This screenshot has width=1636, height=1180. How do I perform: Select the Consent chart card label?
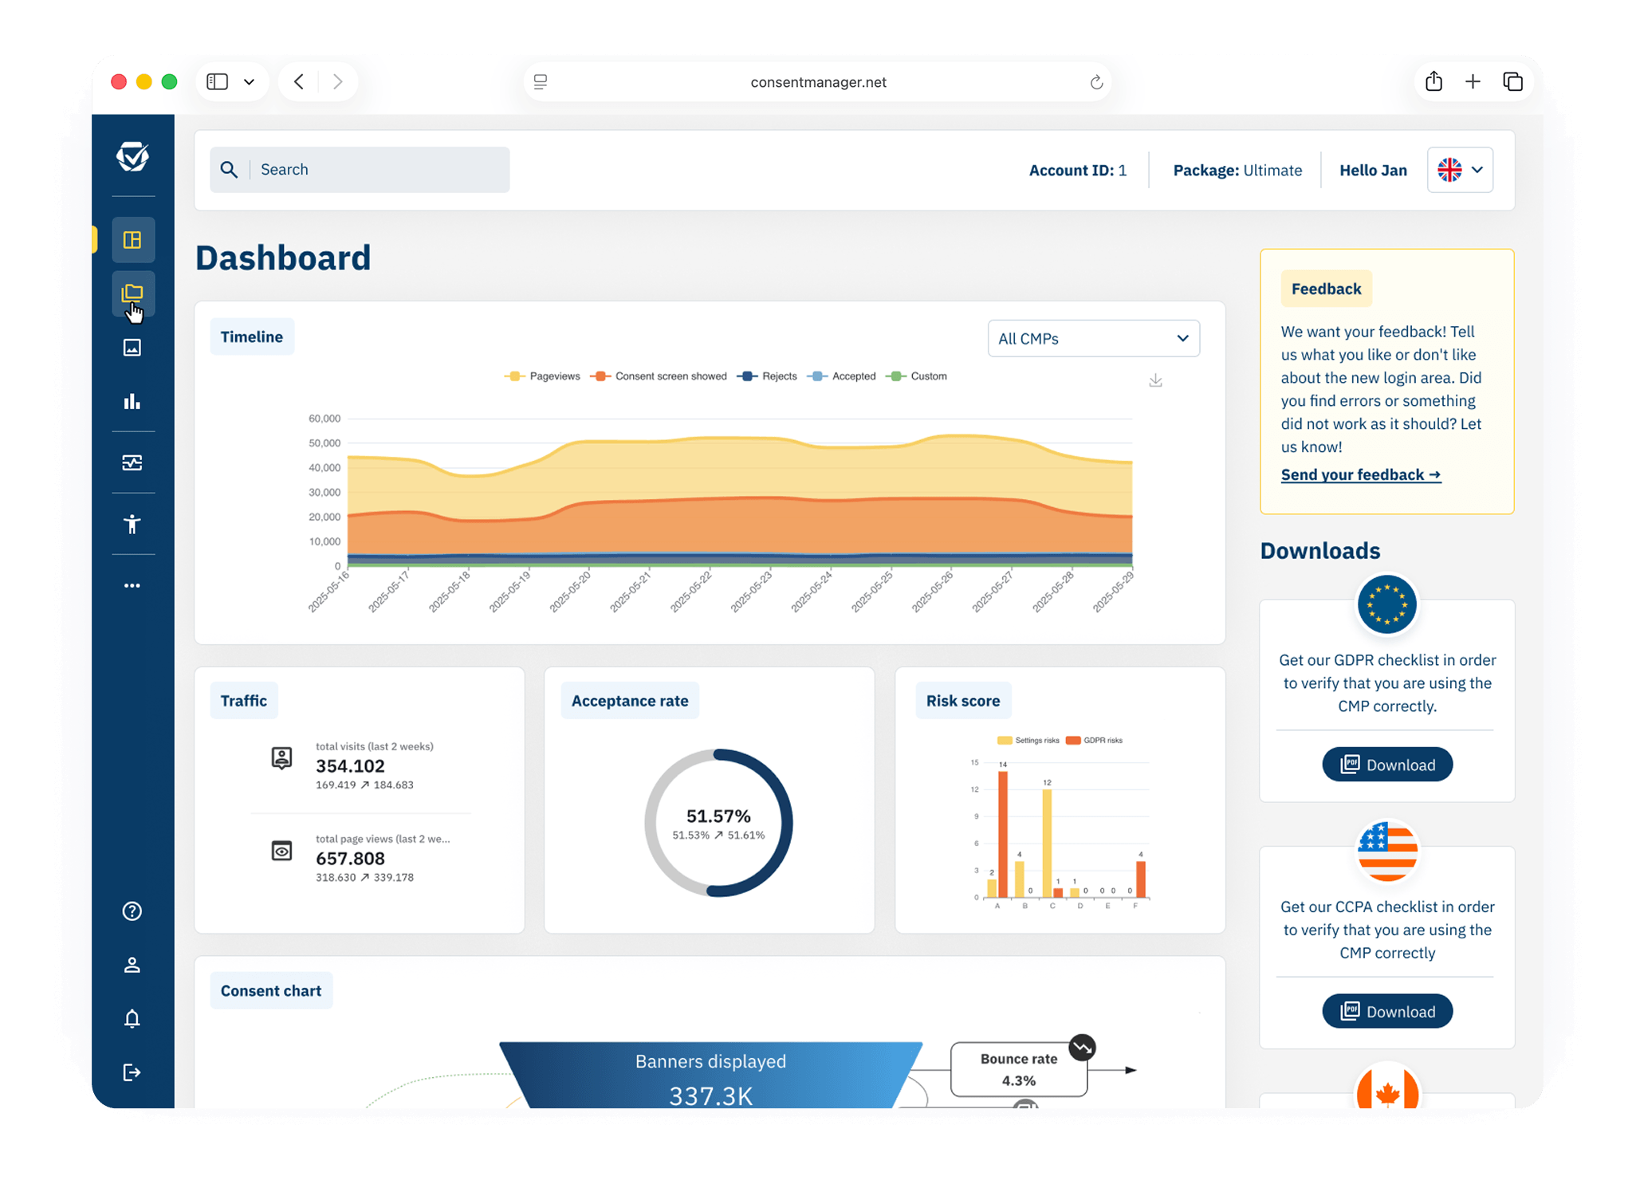point(271,991)
